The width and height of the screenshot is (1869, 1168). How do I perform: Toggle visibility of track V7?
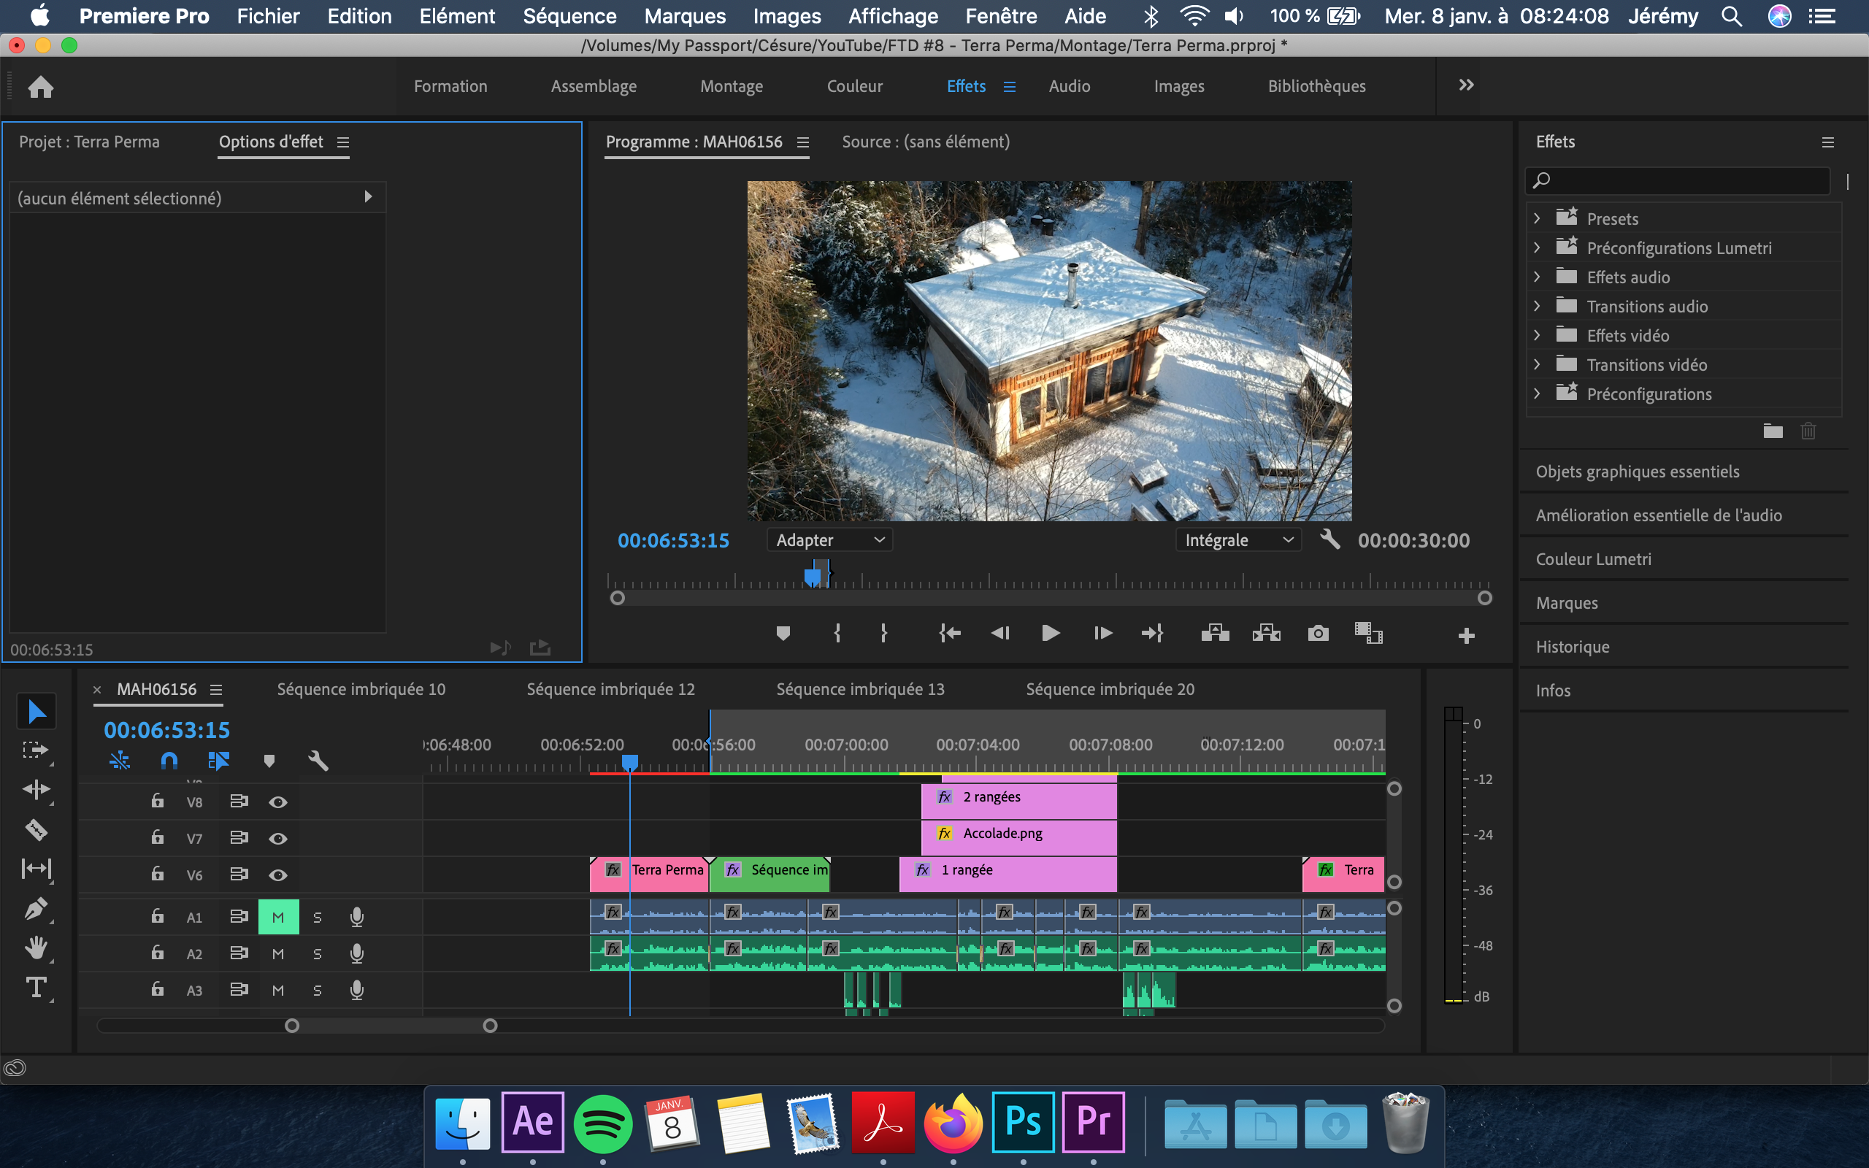click(278, 838)
